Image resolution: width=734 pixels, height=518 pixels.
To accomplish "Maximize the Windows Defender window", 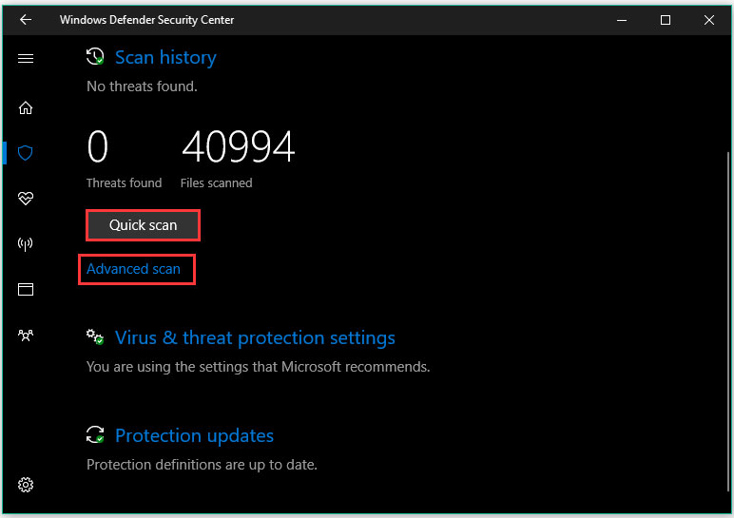I will click(x=666, y=20).
